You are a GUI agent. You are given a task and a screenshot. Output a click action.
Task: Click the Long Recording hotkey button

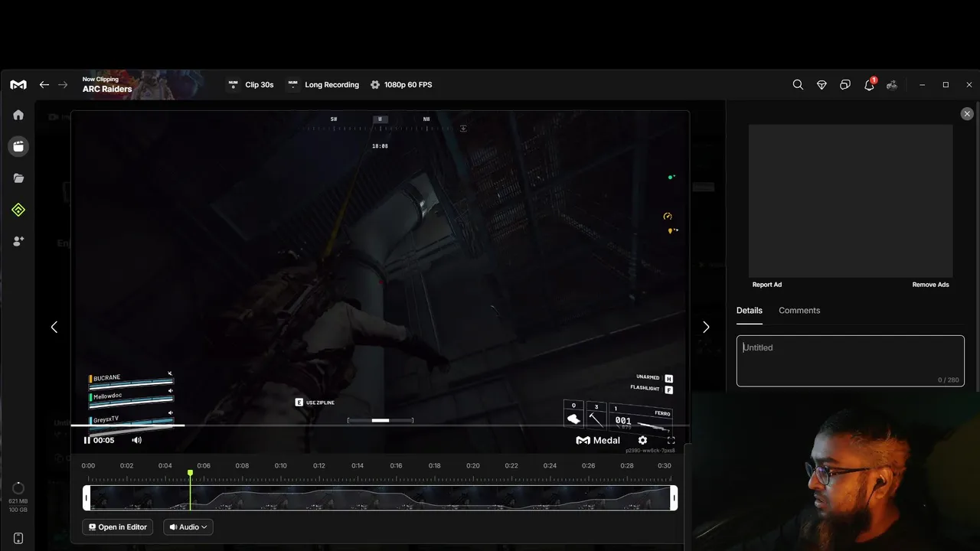click(323, 85)
